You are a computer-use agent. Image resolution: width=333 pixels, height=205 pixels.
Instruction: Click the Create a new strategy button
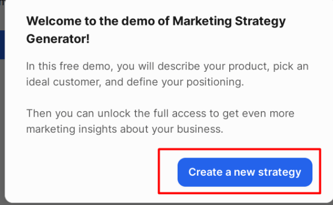pyautogui.click(x=245, y=172)
